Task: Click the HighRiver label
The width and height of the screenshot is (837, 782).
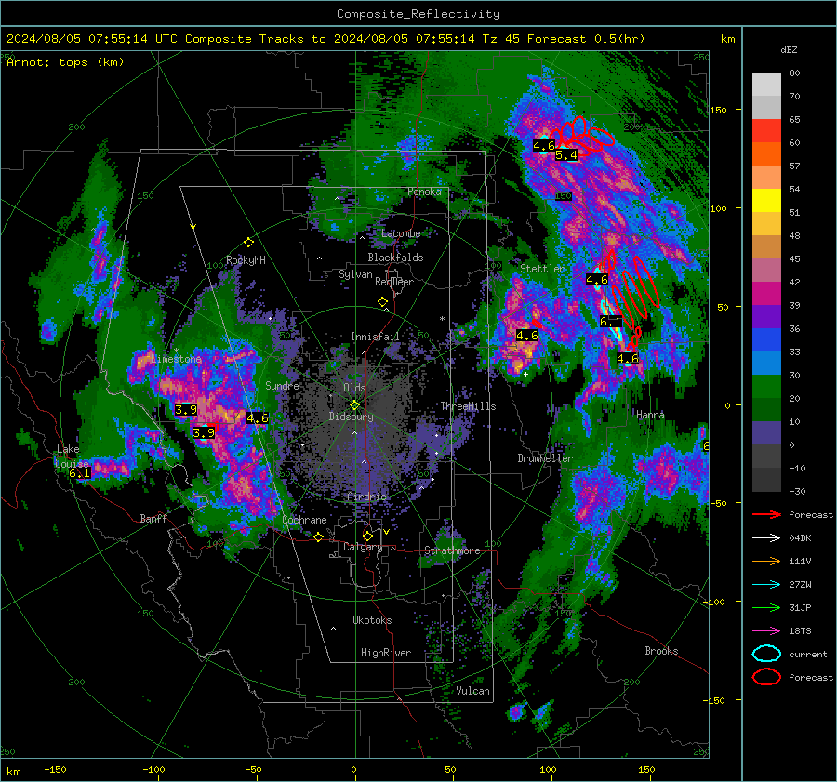Action: coord(386,653)
